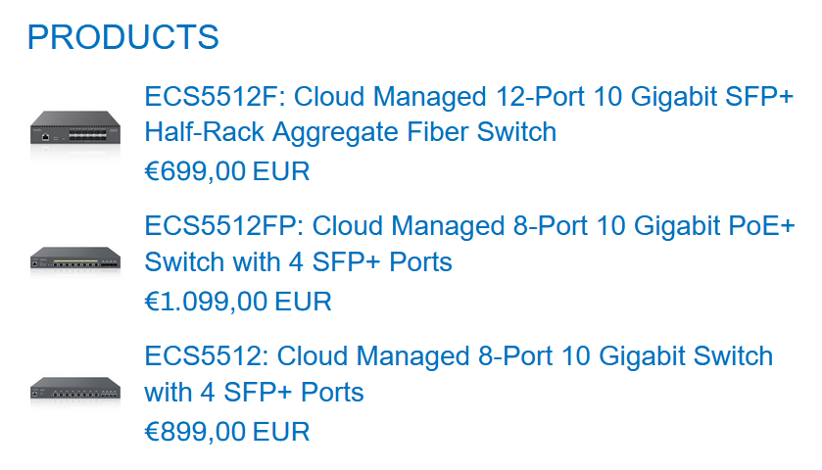Click the PRODUCTS heading
The height and width of the screenshot is (470, 822).
pyautogui.click(x=122, y=37)
